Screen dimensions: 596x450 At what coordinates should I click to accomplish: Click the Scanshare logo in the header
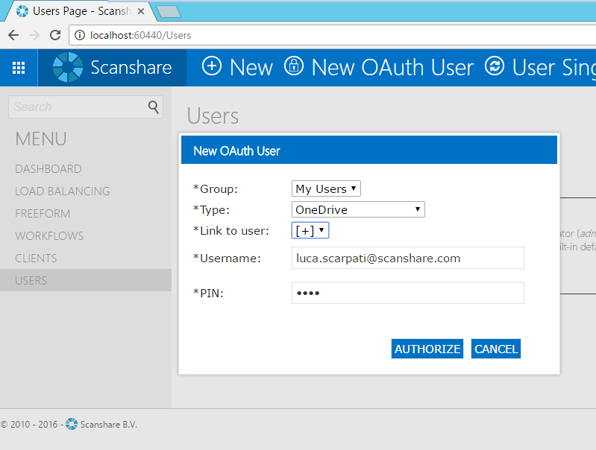(x=68, y=67)
